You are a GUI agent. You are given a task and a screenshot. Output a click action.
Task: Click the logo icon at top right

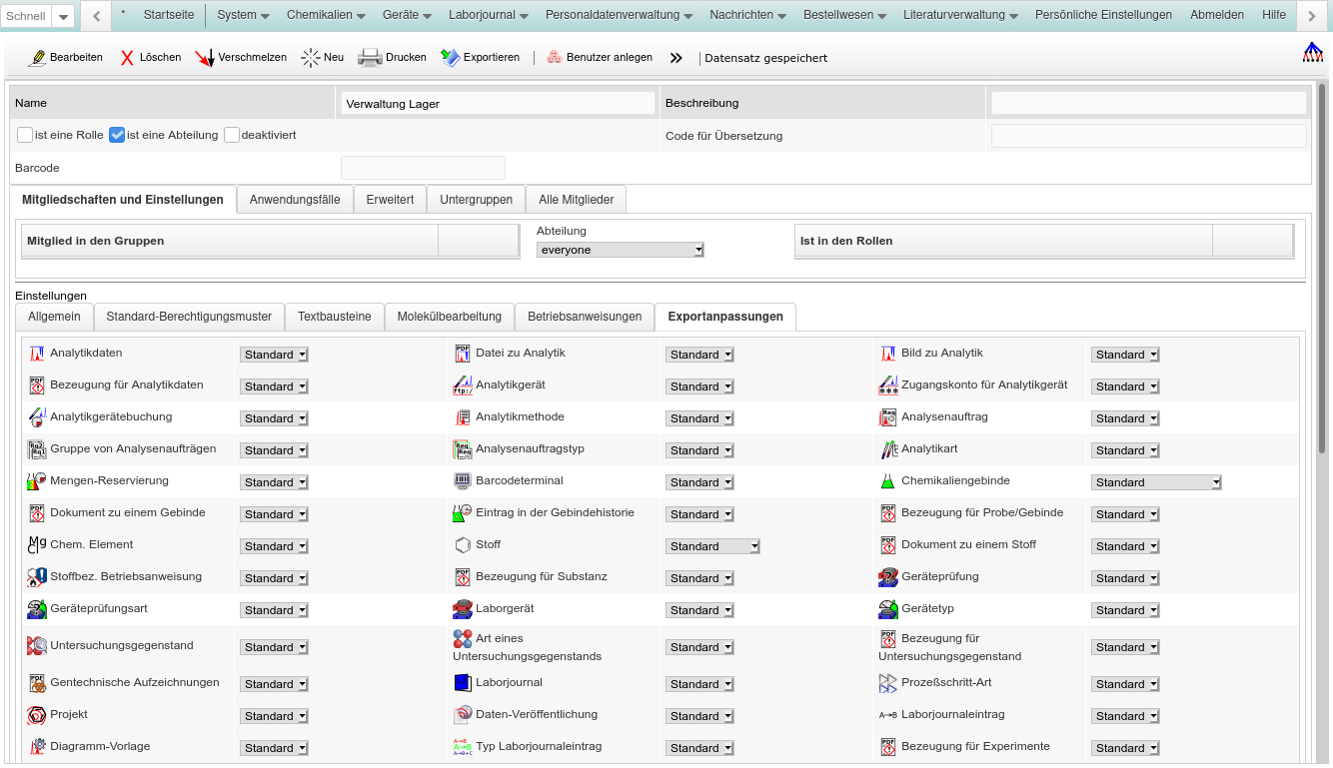[x=1312, y=53]
